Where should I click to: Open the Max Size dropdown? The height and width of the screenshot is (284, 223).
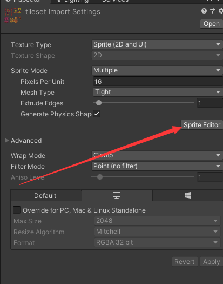coord(157,221)
